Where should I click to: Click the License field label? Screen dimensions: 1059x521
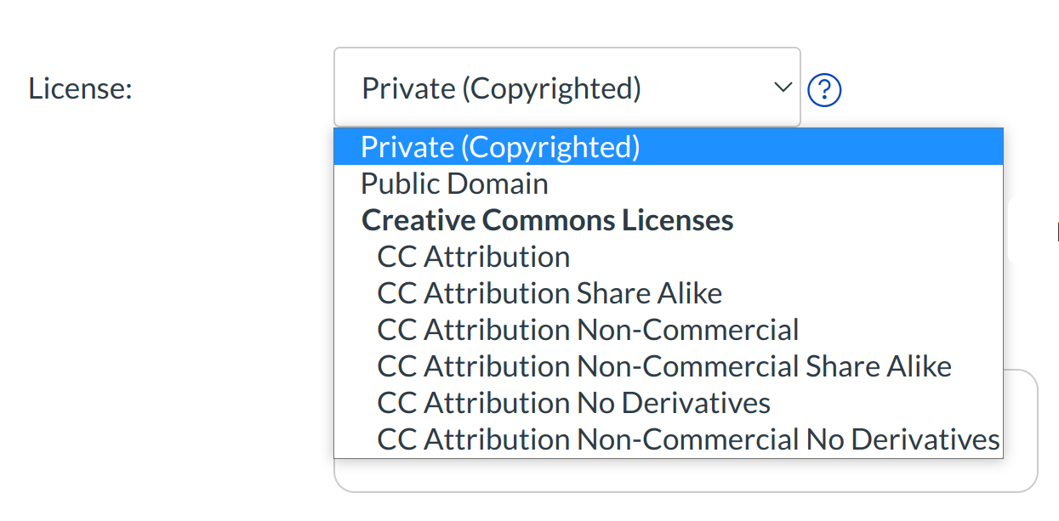(x=81, y=88)
